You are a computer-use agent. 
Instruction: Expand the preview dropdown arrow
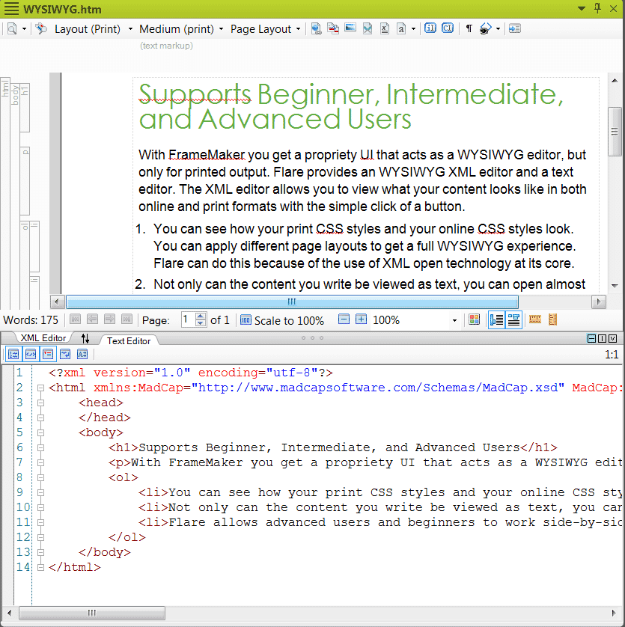coord(25,28)
